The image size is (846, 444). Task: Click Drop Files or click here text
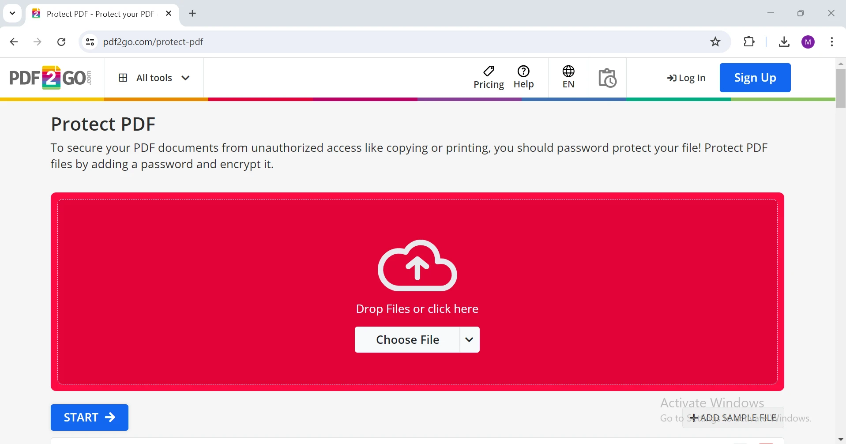point(417,309)
